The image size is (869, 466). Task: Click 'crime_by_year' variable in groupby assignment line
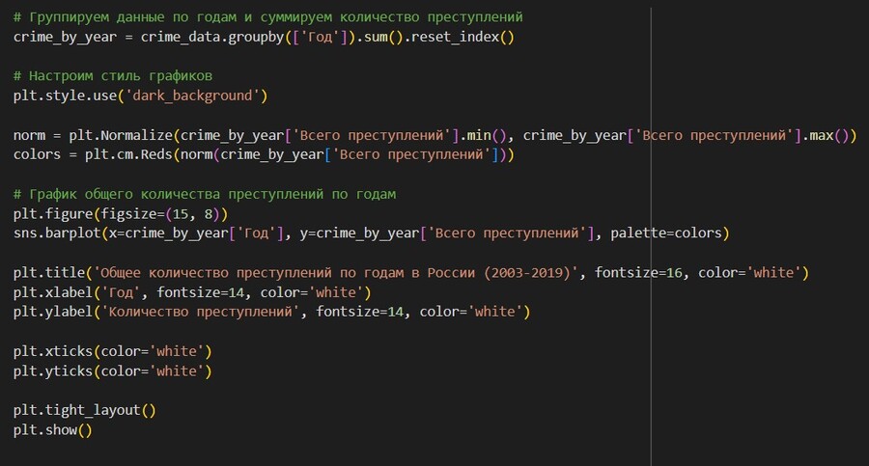[x=65, y=37]
